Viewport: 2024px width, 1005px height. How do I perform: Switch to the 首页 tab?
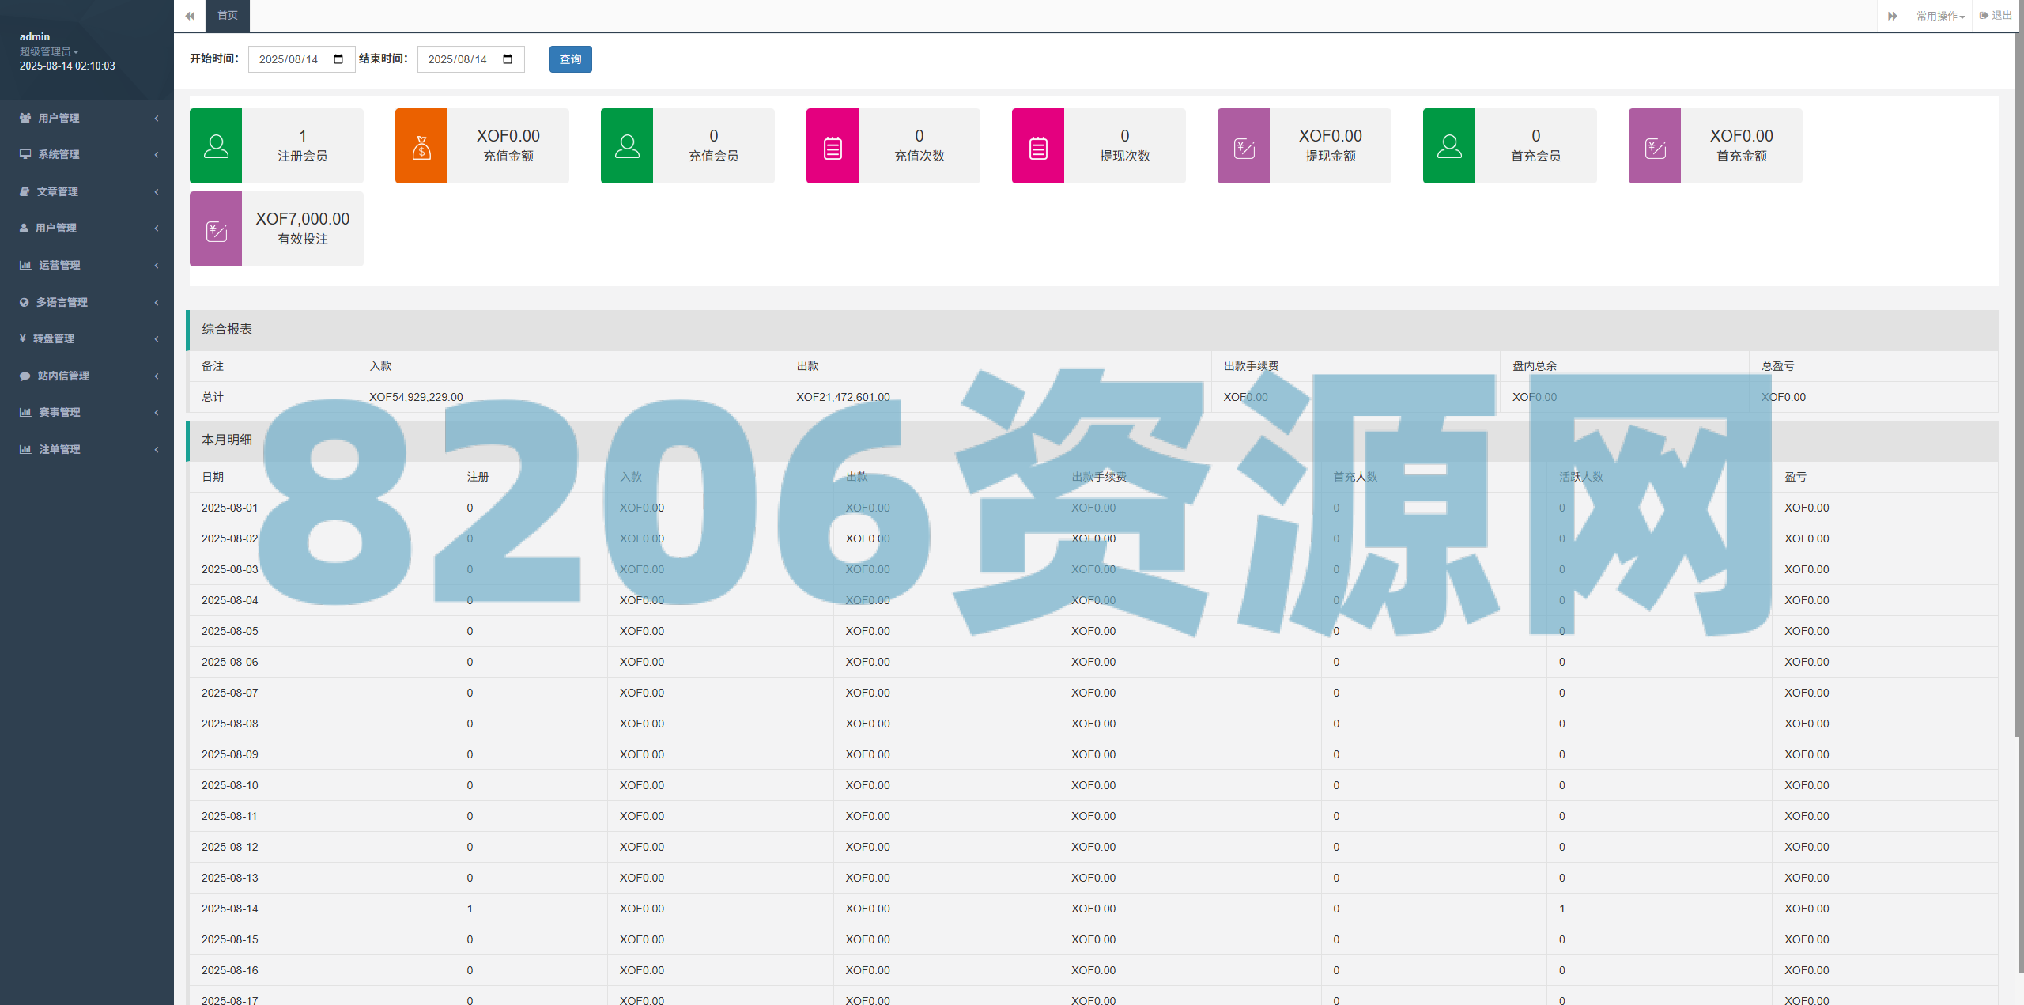tap(227, 15)
